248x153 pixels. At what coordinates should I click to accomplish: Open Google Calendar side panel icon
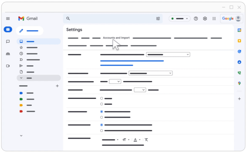click(239, 30)
